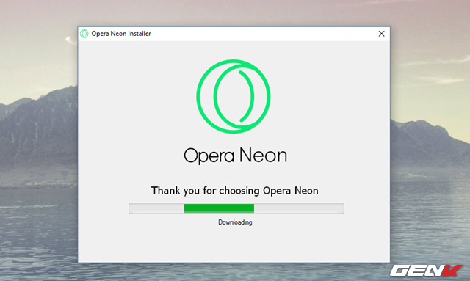Close the Opera Neon Installer window
This screenshot has height=281, width=470.
coord(381,34)
